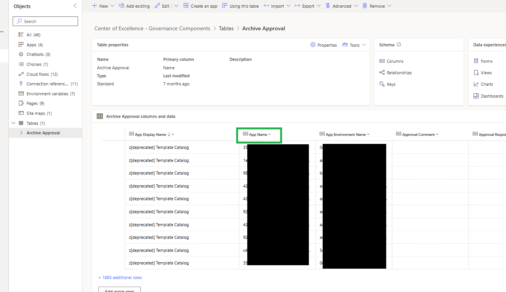This screenshot has height=292, width=506.
Task: View Keys under Schema
Action: [391, 84]
